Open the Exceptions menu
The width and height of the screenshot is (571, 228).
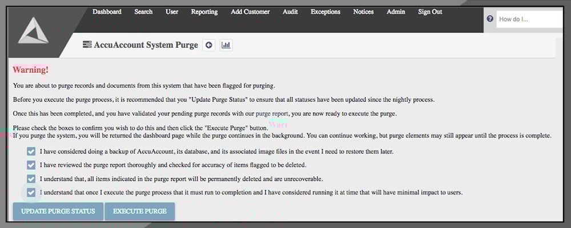(x=325, y=12)
